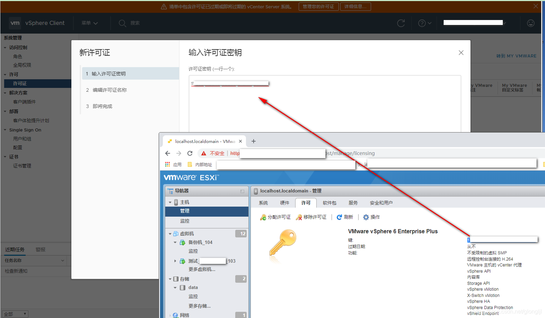Click 更多虚拟机... link
Viewport: 545px width, 318px height.
202,269
